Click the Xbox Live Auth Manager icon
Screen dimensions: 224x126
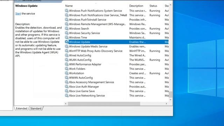pos(66,86)
